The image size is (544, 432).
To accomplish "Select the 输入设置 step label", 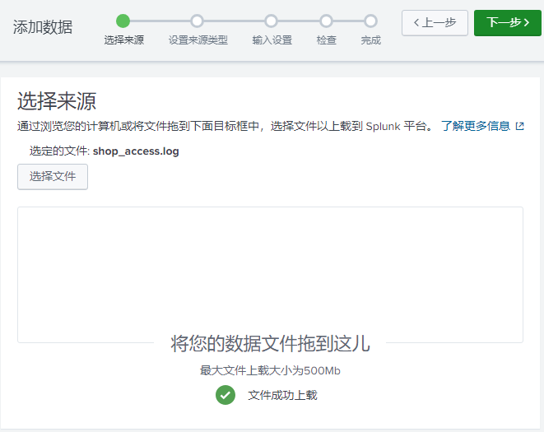I will pos(272,40).
